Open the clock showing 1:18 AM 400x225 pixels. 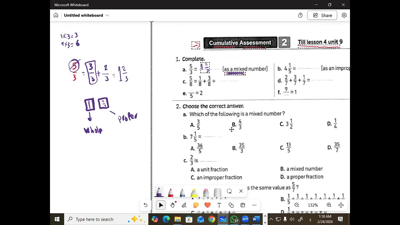325,219
